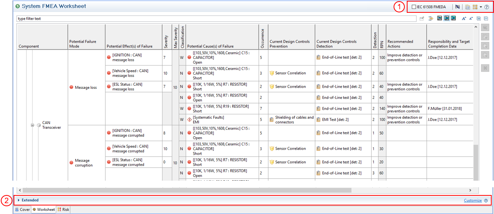494x214 pixels.
Task: Select the highlighted middle table view toggle
Action: coord(446,18)
